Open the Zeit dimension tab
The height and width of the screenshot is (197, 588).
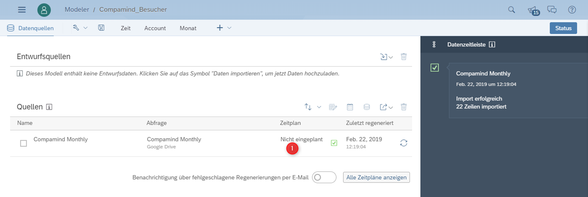[125, 28]
